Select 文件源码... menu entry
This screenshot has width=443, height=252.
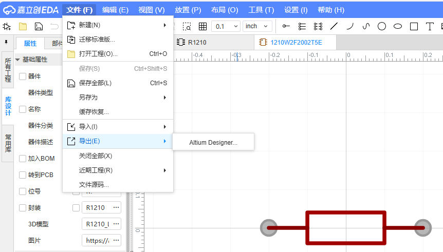coord(118,185)
